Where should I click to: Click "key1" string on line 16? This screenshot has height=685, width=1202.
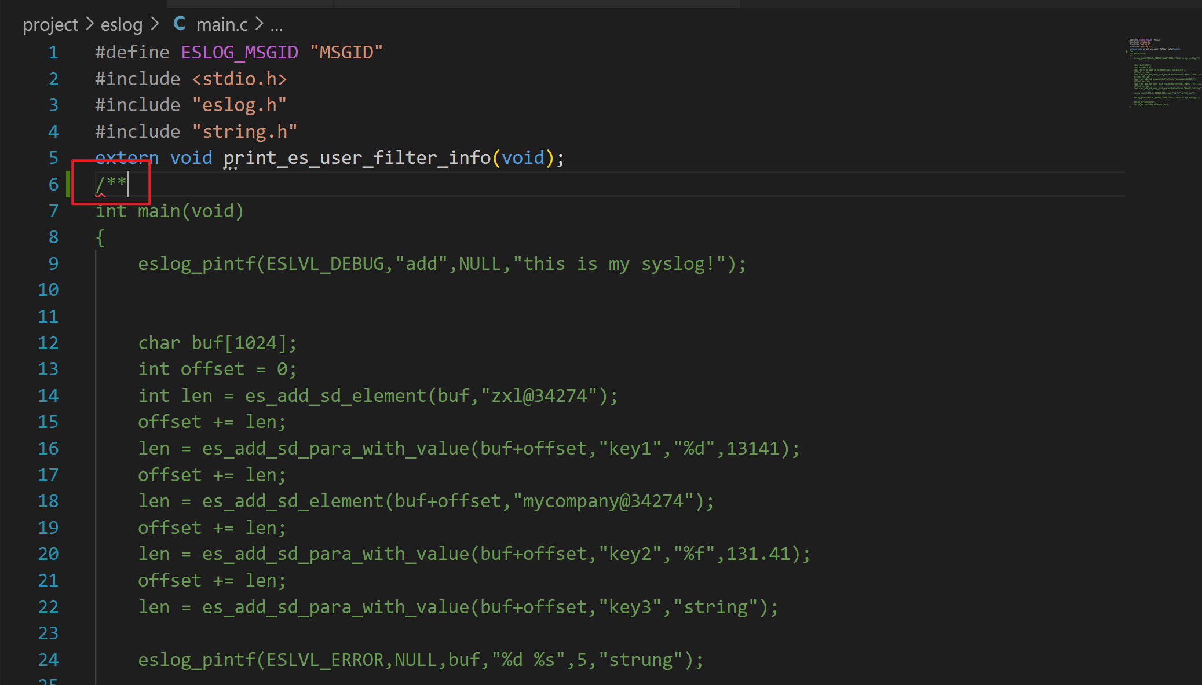(x=630, y=449)
